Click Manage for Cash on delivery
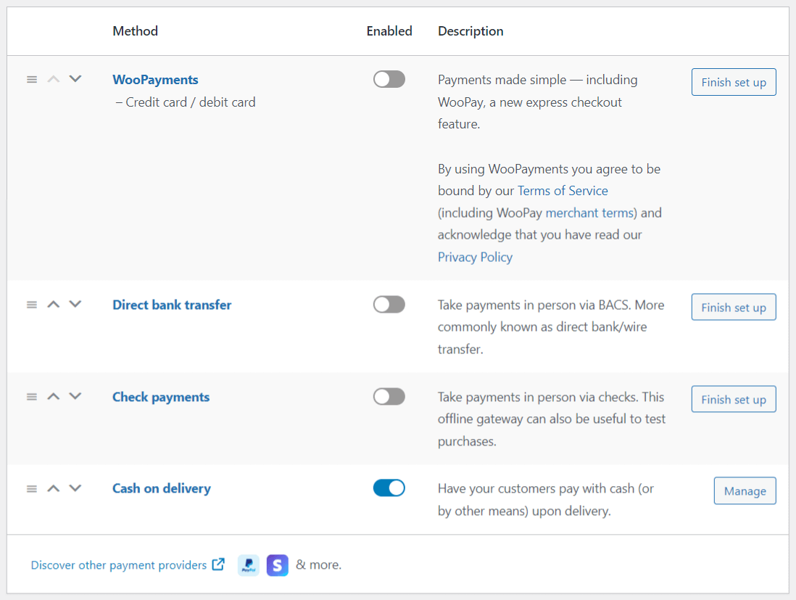796x600 pixels. coord(745,490)
